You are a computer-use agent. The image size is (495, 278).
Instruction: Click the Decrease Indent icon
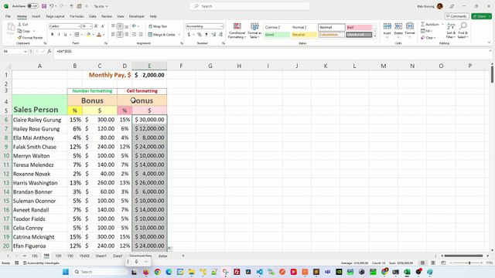coord(134,34)
